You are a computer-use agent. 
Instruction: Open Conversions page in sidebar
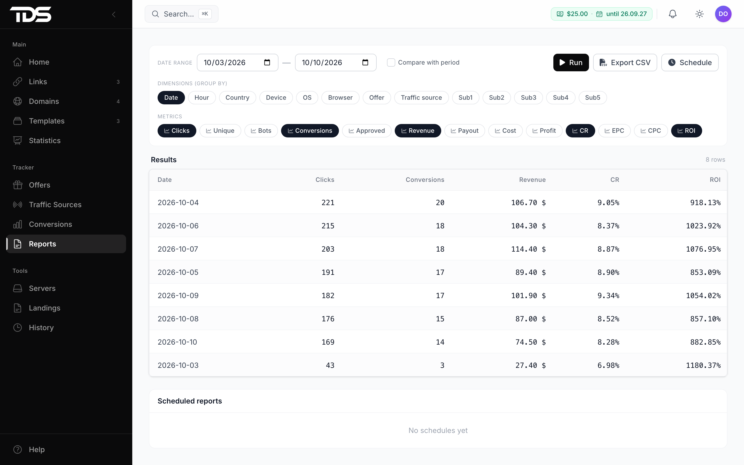(66, 224)
